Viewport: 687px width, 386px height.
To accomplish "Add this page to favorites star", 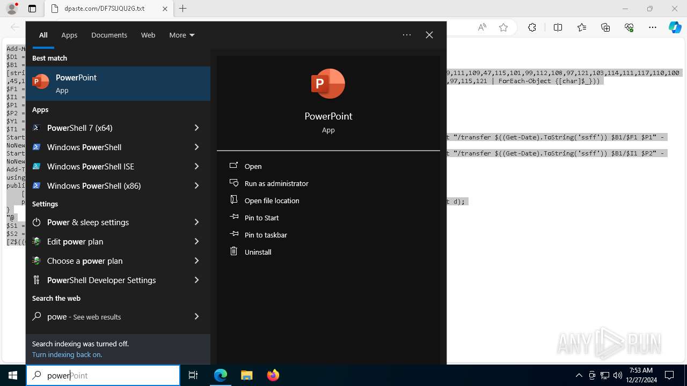I will click(x=503, y=27).
